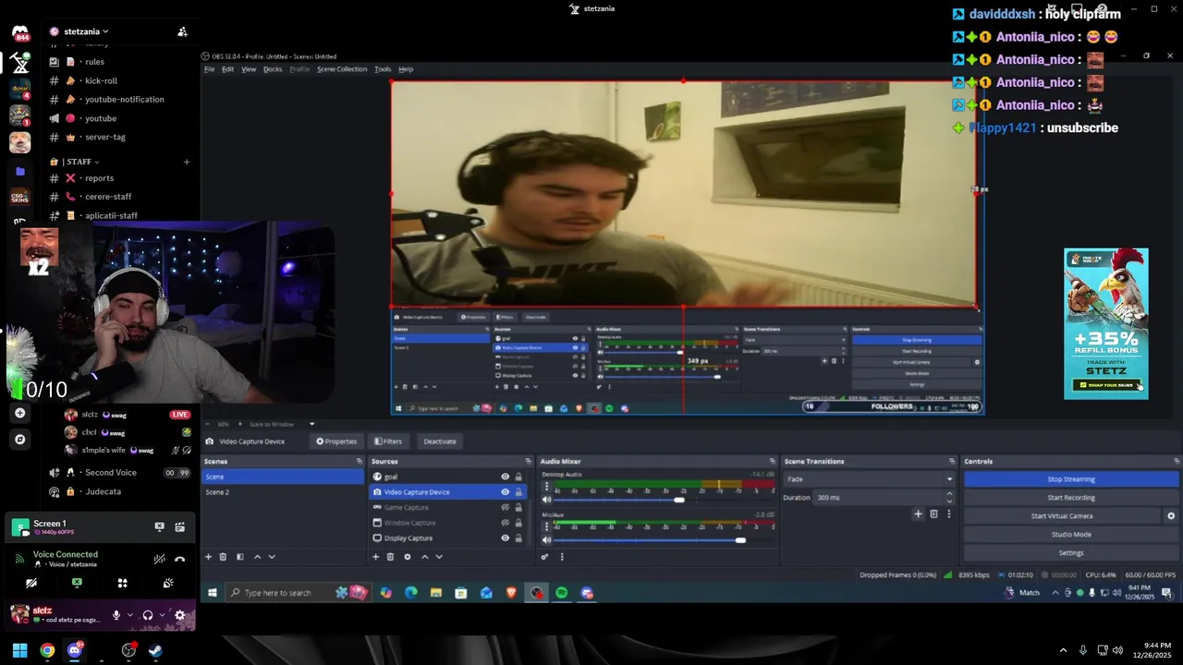
Task: Stop Discord Screen 1 streaming icon
Action: pyautogui.click(x=159, y=527)
